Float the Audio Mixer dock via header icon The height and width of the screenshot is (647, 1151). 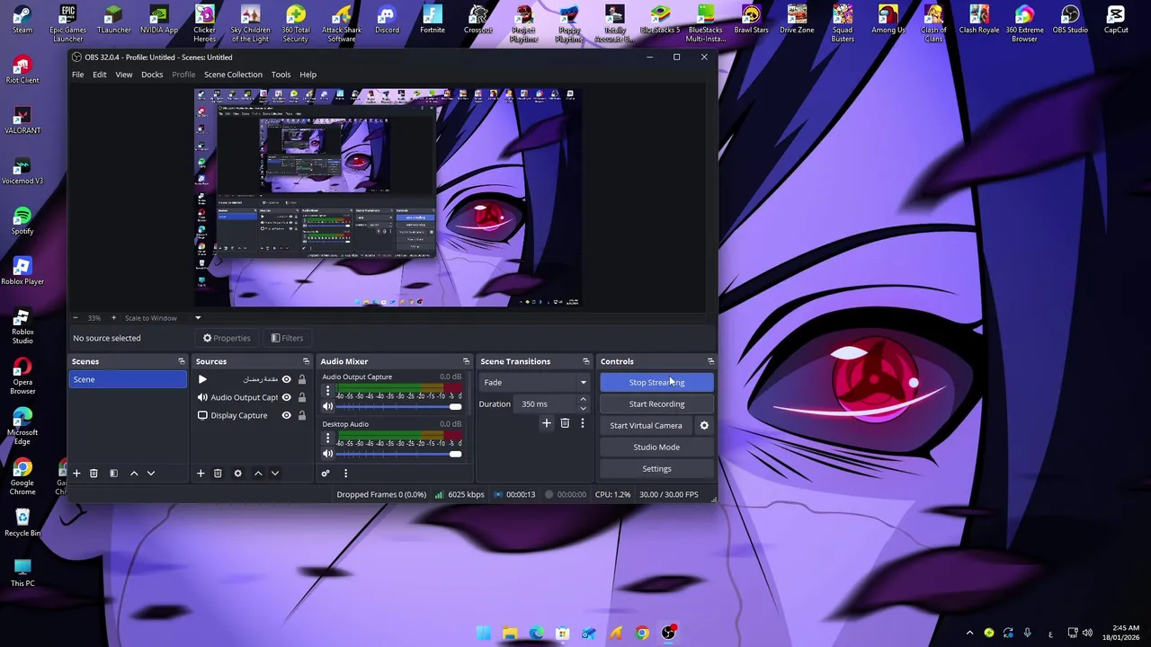[466, 361]
